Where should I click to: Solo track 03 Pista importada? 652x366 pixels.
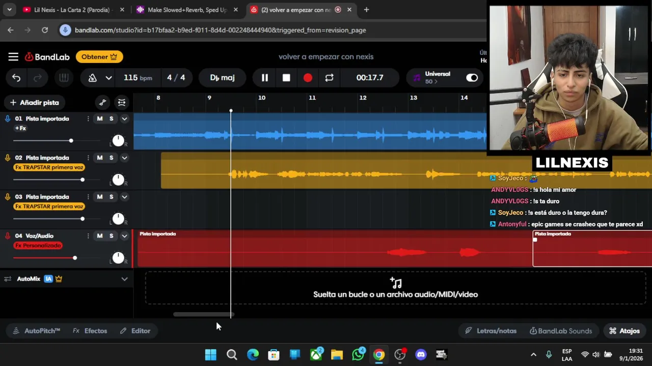[x=111, y=197]
